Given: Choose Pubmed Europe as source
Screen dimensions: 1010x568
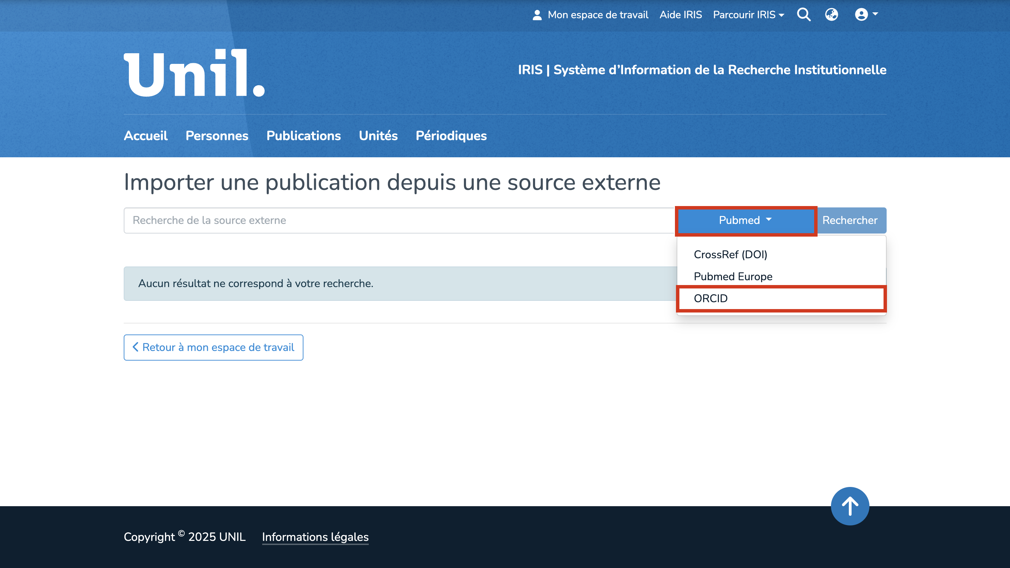Looking at the screenshot, I should tap(733, 276).
